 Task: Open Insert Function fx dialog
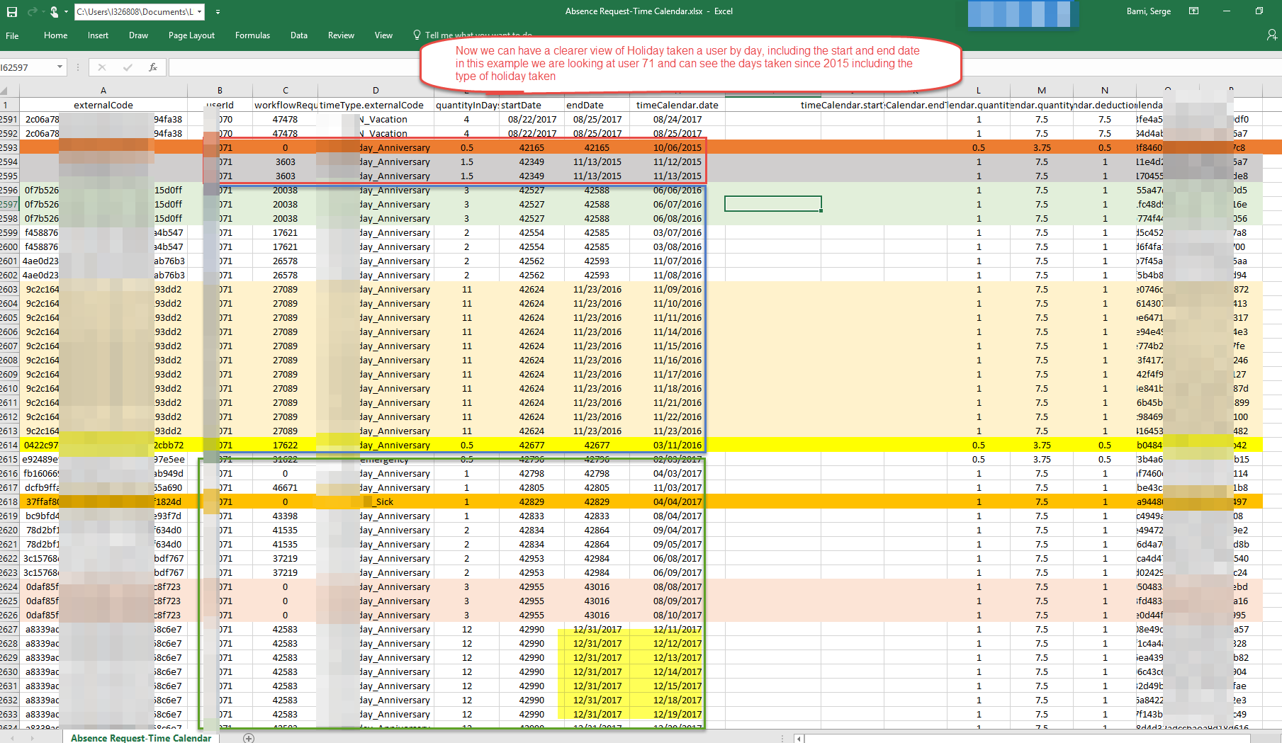click(x=152, y=67)
